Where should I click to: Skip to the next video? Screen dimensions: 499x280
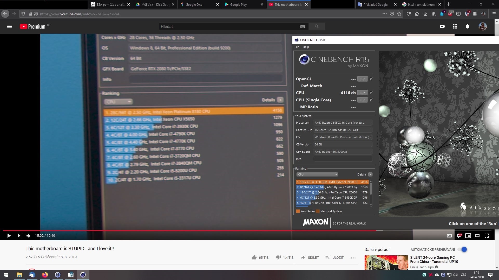coord(19,236)
